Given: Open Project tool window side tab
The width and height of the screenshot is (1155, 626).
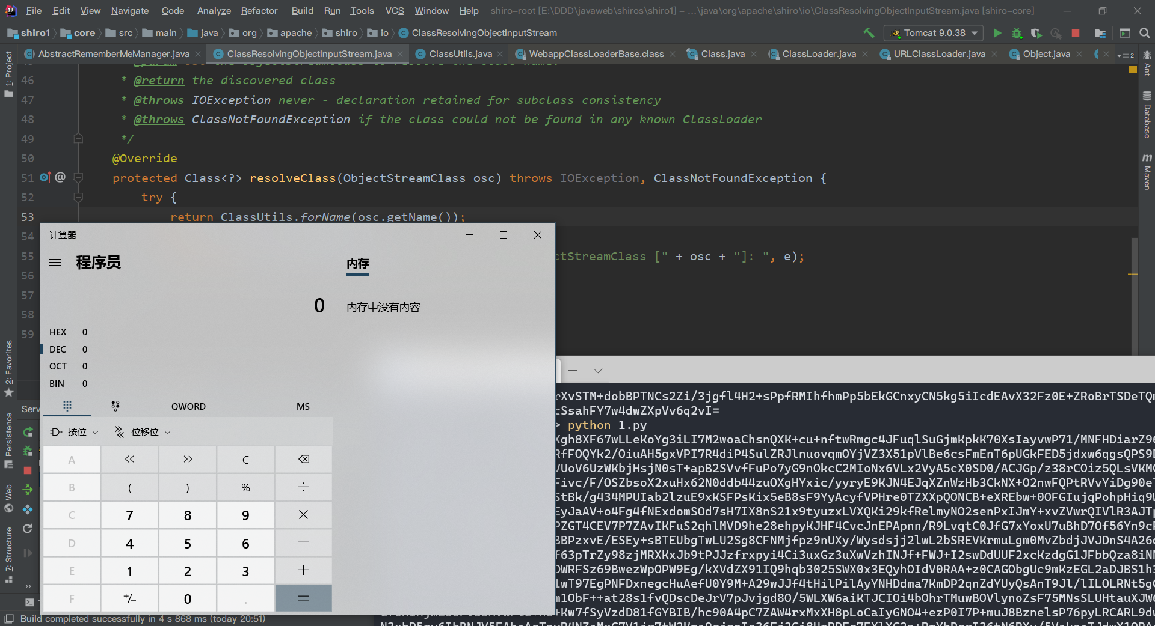Looking at the screenshot, I should point(8,74).
